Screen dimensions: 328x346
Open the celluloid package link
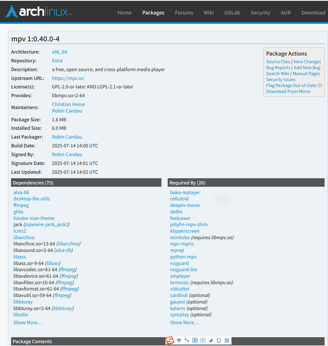tap(179, 199)
